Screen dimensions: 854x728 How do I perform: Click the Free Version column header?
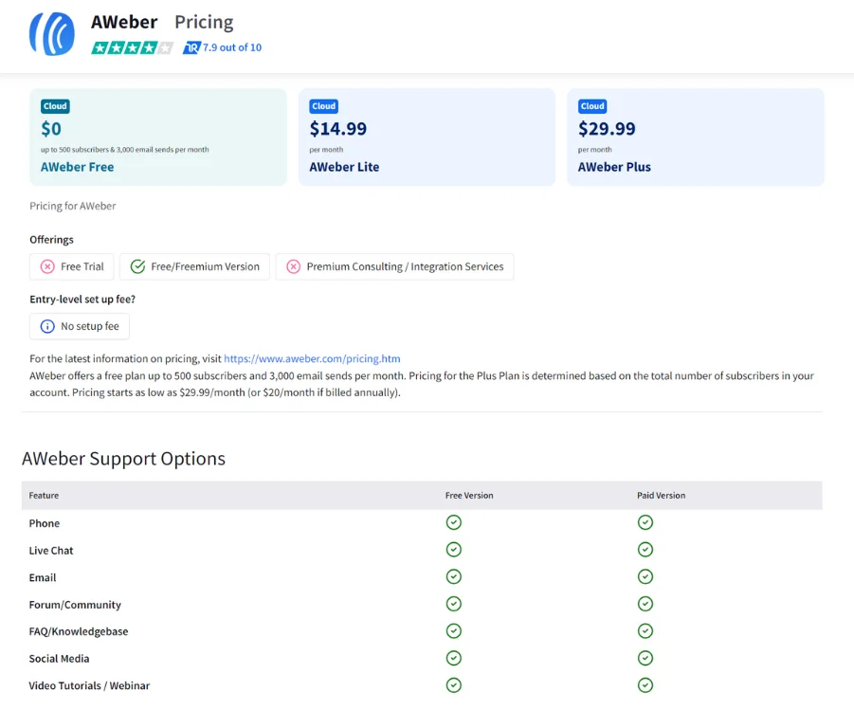click(469, 496)
